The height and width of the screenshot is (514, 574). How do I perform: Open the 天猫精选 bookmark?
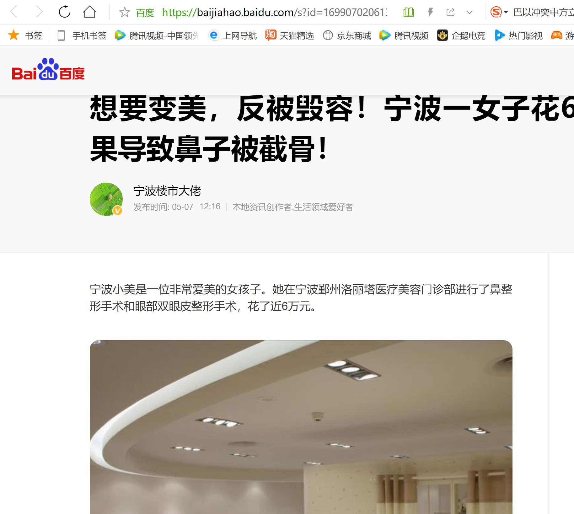[x=289, y=35]
